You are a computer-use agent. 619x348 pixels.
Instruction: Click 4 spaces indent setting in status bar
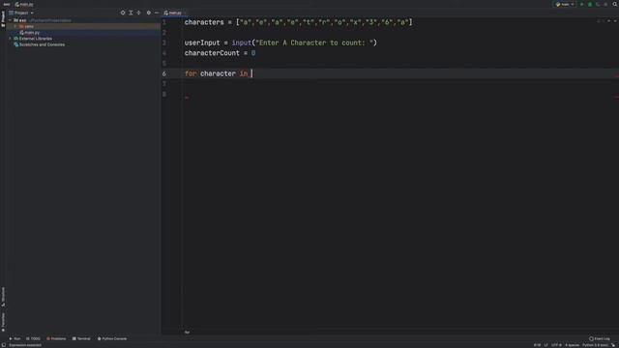point(572,345)
